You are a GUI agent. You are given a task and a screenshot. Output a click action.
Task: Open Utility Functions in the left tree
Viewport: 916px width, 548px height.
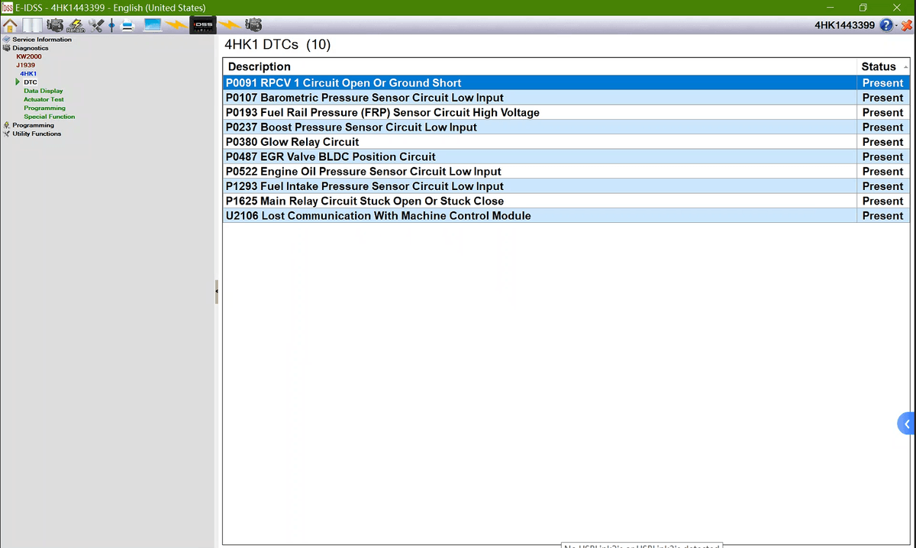(36, 134)
